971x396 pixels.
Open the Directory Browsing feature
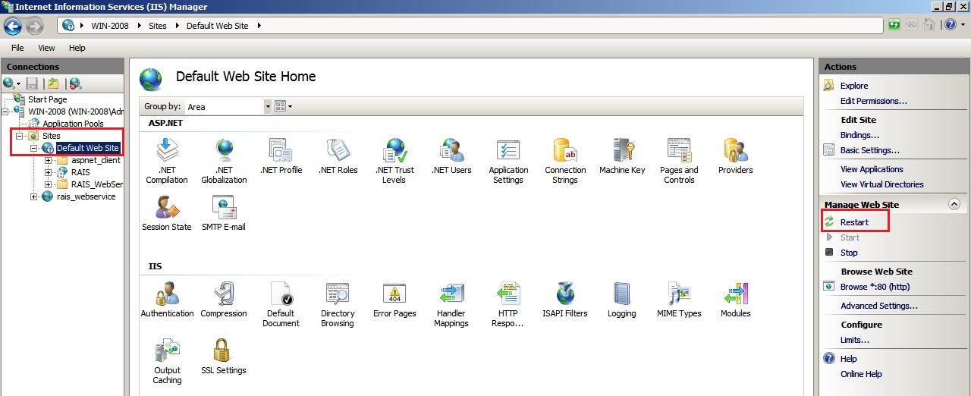pyautogui.click(x=338, y=304)
